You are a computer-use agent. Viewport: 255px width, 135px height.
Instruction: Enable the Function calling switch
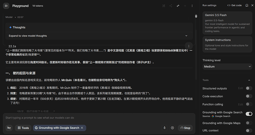249,104
